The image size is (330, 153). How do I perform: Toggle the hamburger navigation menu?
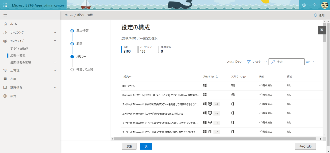5,15
